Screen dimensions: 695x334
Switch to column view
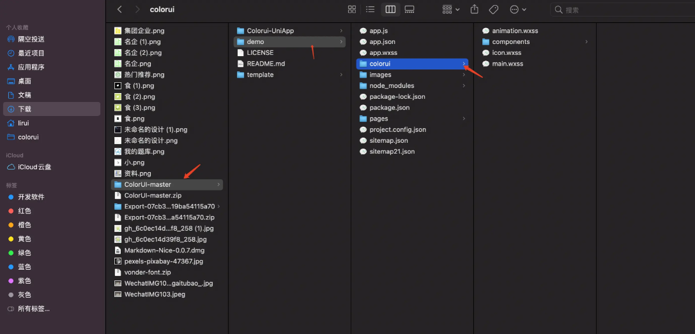390,10
